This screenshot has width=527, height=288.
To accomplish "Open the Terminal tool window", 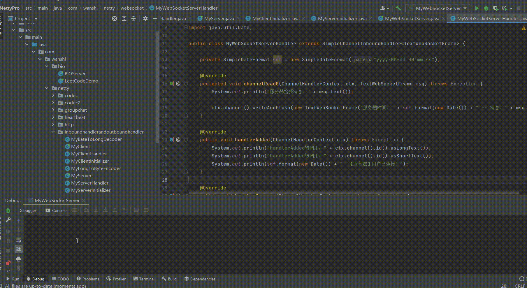I will click(x=144, y=279).
